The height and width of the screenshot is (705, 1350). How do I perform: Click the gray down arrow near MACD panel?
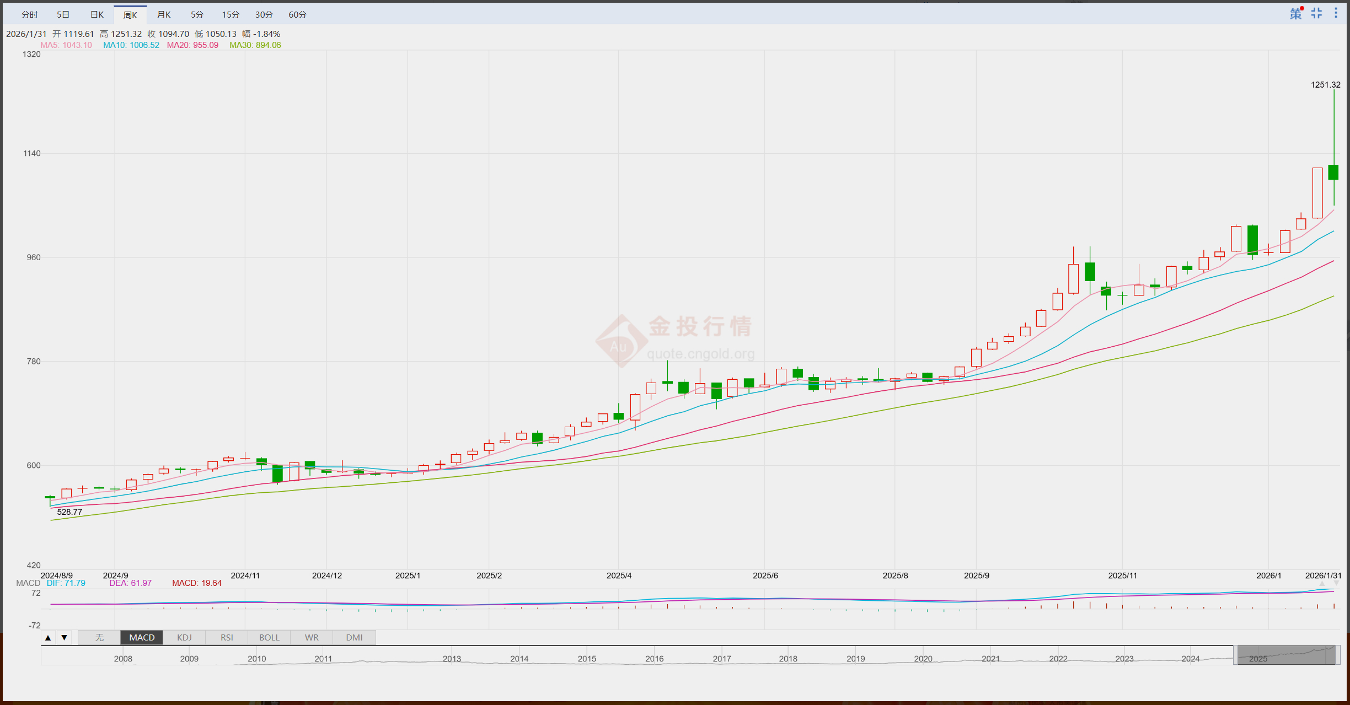tap(1336, 584)
